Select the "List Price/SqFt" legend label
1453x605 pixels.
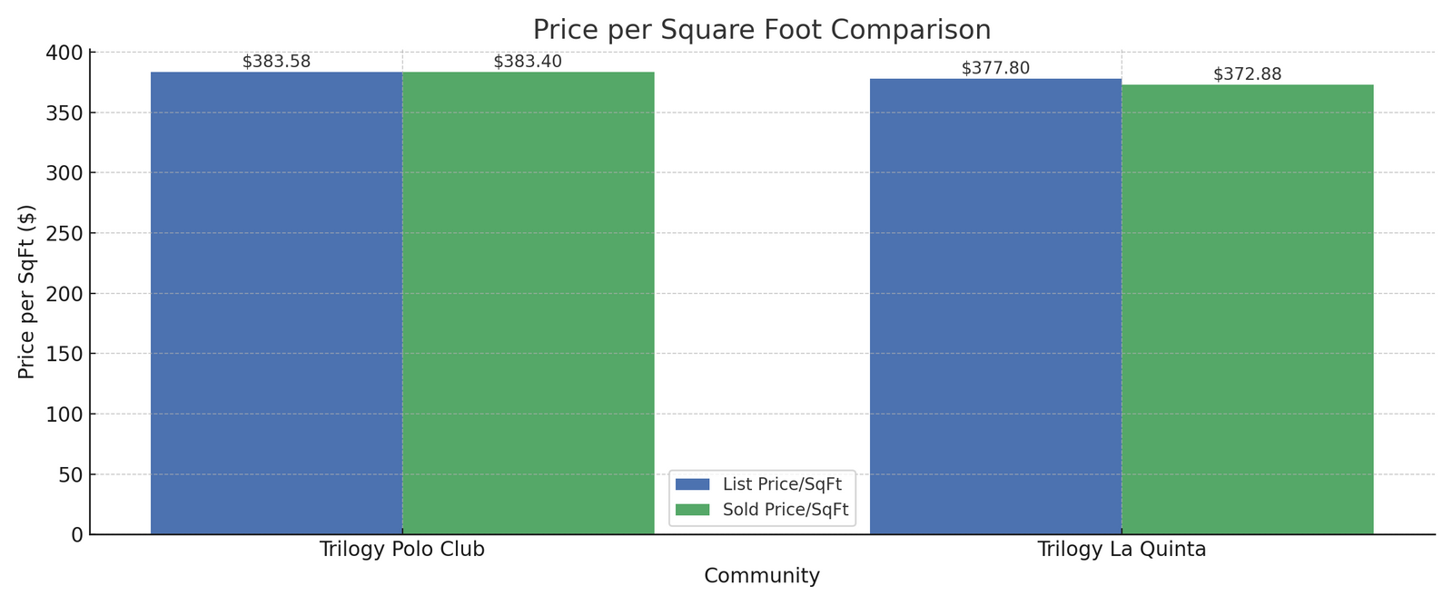click(782, 484)
